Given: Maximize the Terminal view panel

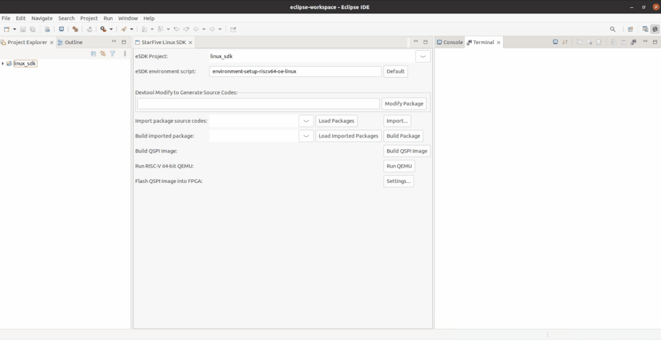Looking at the screenshot, I should [655, 42].
